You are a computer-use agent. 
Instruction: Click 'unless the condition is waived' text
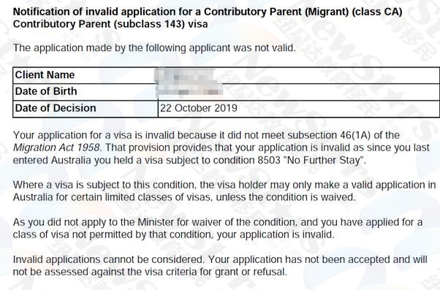click(286, 197)
